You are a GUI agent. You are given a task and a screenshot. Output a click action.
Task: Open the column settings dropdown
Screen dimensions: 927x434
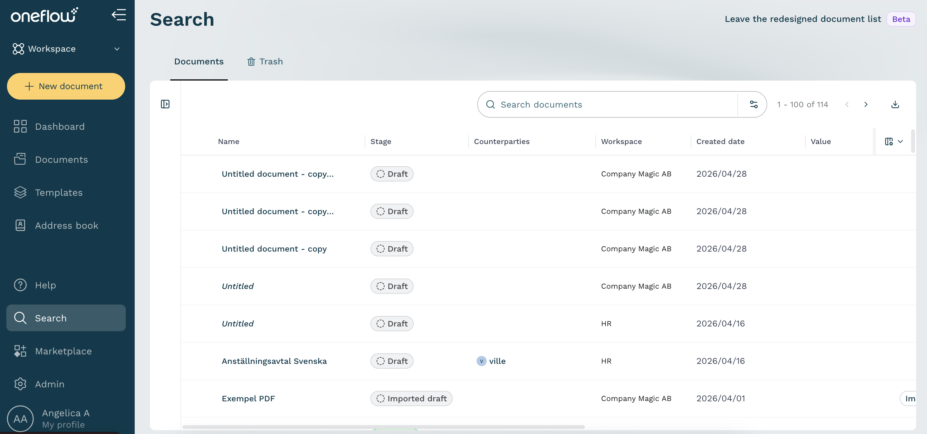point(894,141)
